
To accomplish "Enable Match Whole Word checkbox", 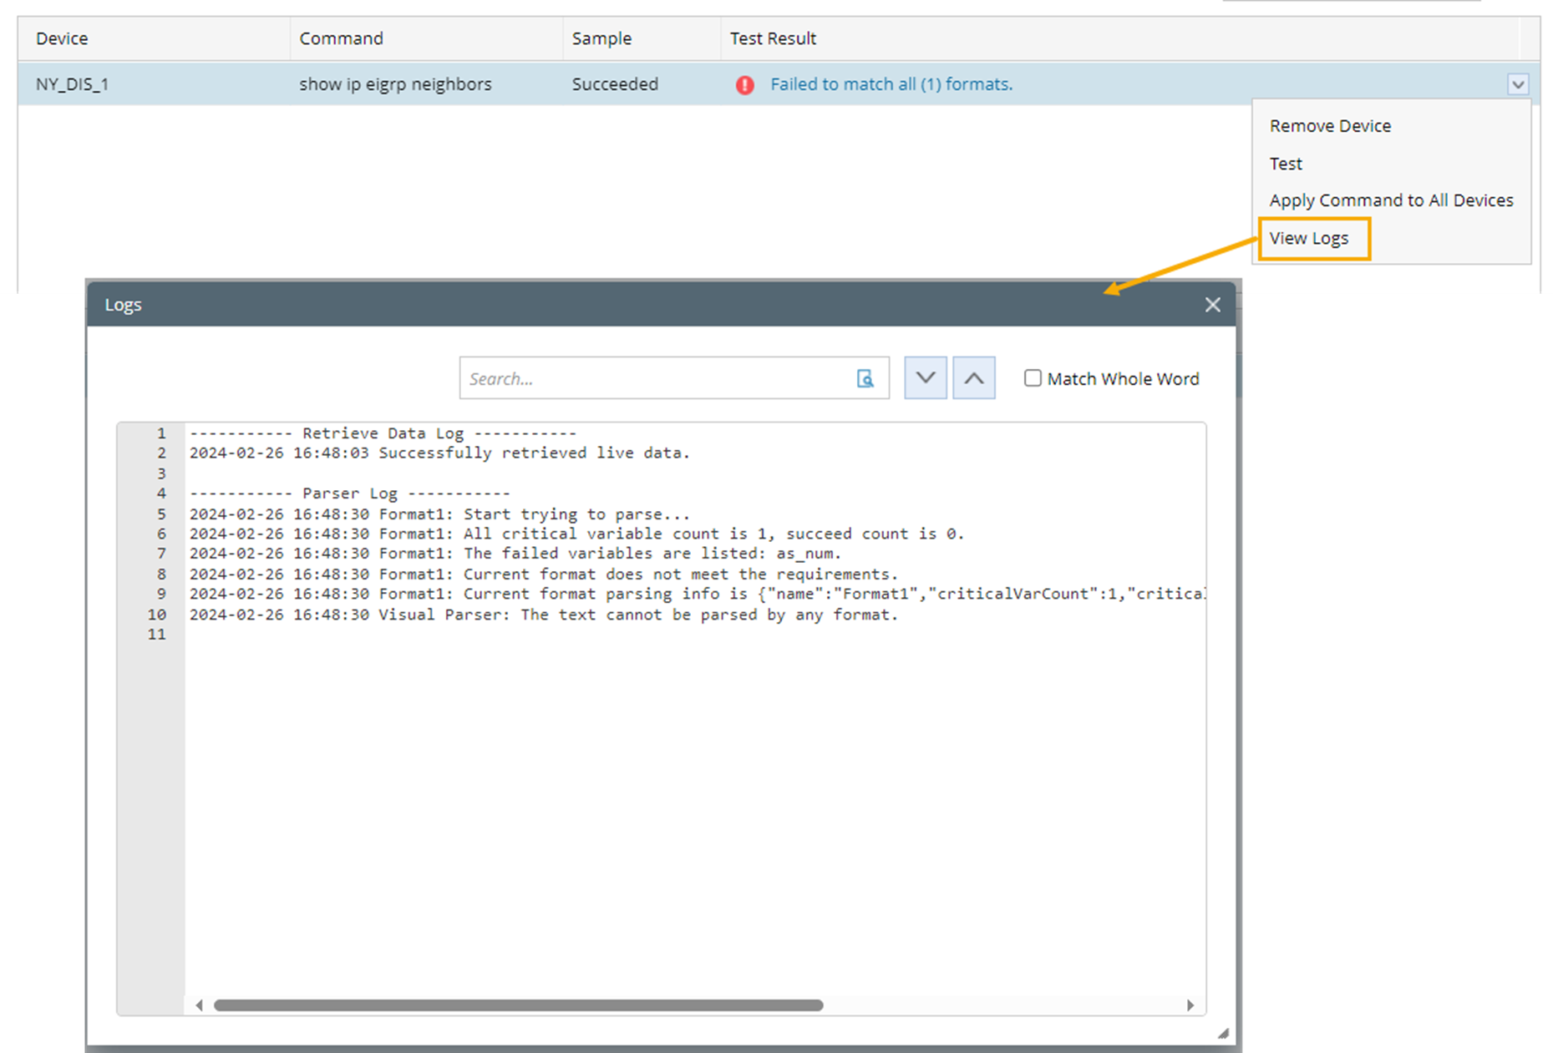I will point(1033,378).
